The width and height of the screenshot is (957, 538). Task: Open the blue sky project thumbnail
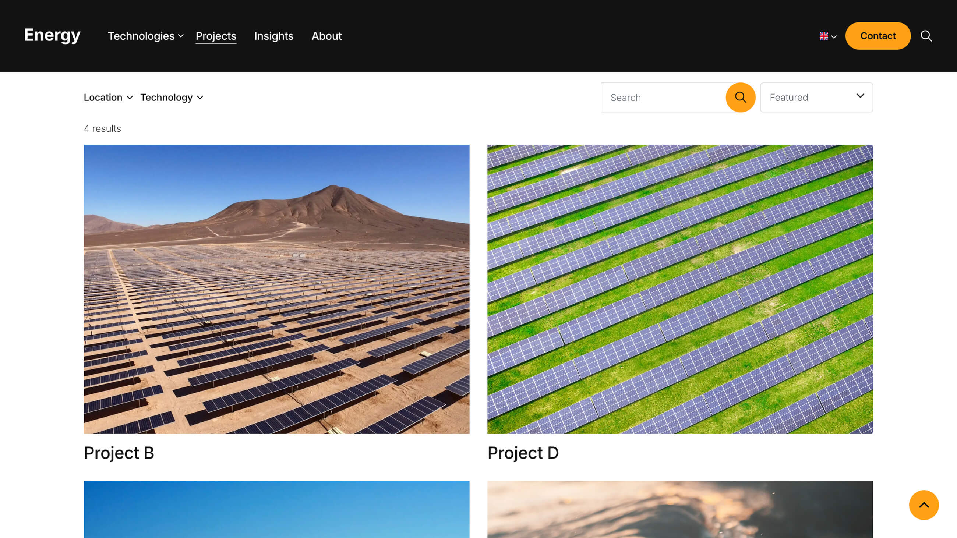click(276, 509)
